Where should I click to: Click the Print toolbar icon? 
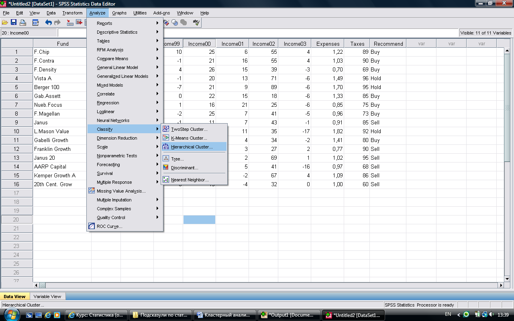coord(22,22)
